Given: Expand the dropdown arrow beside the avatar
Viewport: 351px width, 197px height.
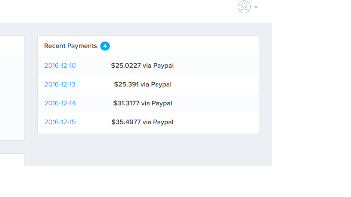Looking at the screenshot, I should pyautogui.click(x=256, y=7).
